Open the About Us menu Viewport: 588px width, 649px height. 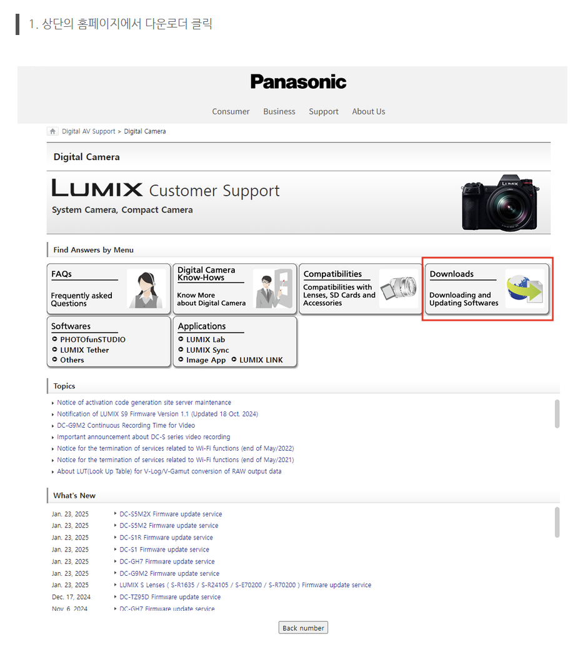coord(369,111)
